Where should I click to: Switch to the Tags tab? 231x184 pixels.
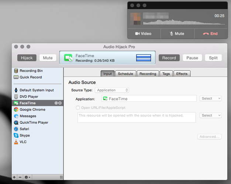point(166,74)
